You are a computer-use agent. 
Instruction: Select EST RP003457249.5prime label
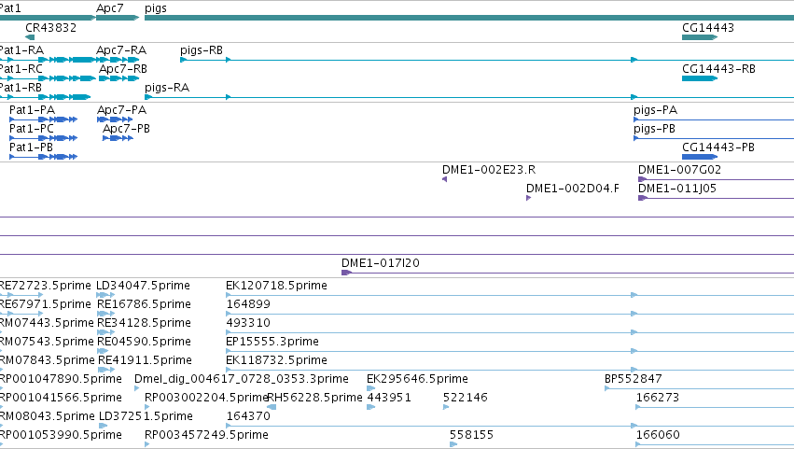[206, 435]
